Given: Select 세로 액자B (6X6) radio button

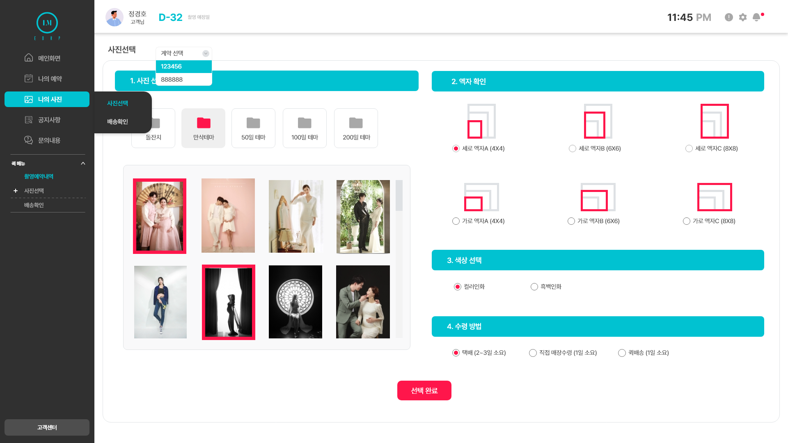Looking at the screenshot, I should [x=573, y=148].
